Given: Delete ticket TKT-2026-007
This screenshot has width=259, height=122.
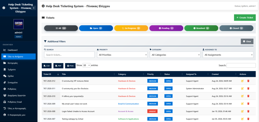Looking at the screenshot, I should 248,119.
